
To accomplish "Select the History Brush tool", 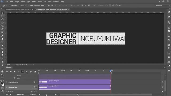I will [x=2, y=42].
